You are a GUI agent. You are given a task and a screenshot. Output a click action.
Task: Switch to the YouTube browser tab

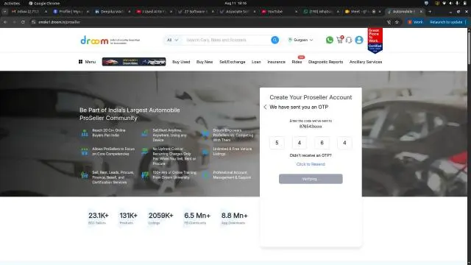278,12
